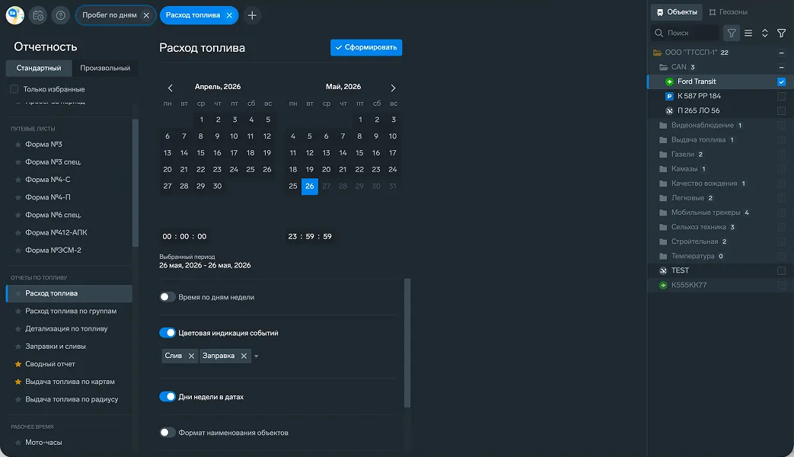Open the Расход топлива по группам report

(x=69, y=311)
